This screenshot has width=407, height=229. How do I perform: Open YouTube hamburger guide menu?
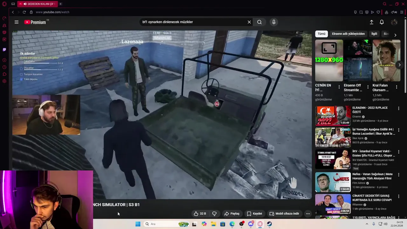[x=17, y=22]
